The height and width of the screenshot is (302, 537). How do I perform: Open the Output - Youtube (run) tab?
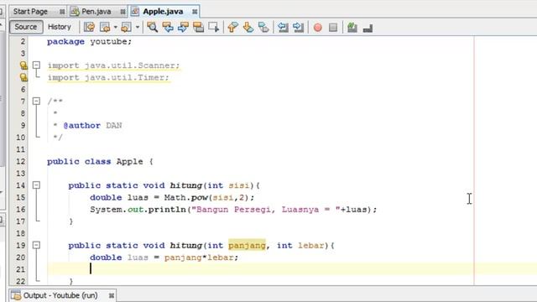coord(60,295)
